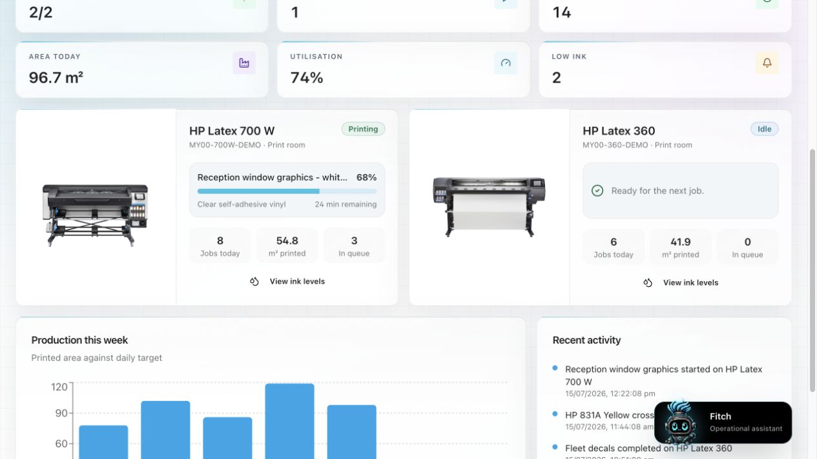Click the ink drop icon for HP Latex 360
This screenshot has width=817, height=459.
648,283
